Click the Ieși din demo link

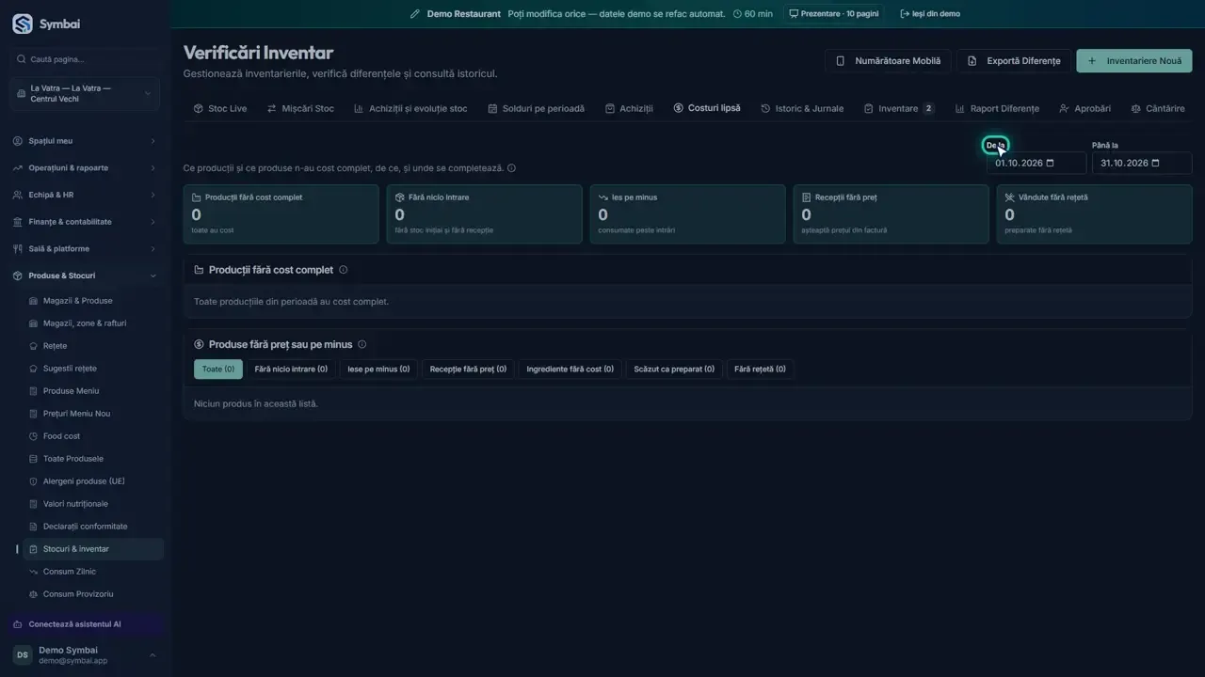click(x=930, y=14)
